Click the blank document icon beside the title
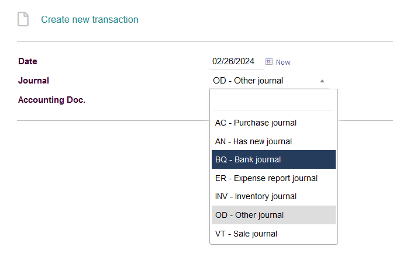Viewport: 393px width, 271px height. tap(23, 19)
